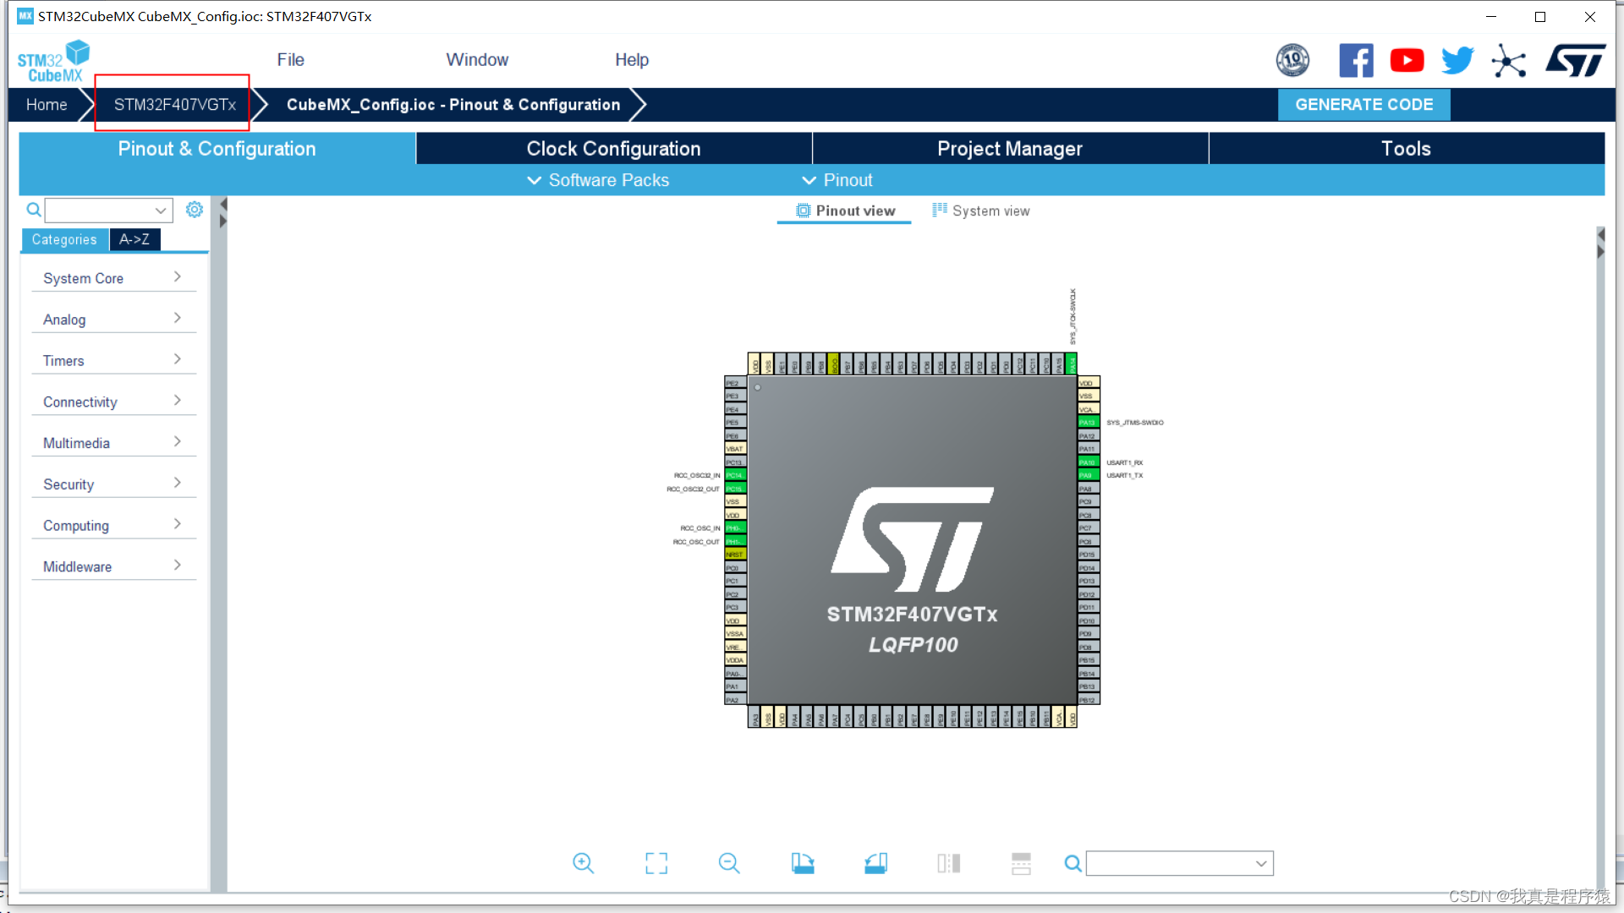Image resolution: width=1624 pixels, height=913 pixels.
Task: Open the Help menu
Action: 631,60
